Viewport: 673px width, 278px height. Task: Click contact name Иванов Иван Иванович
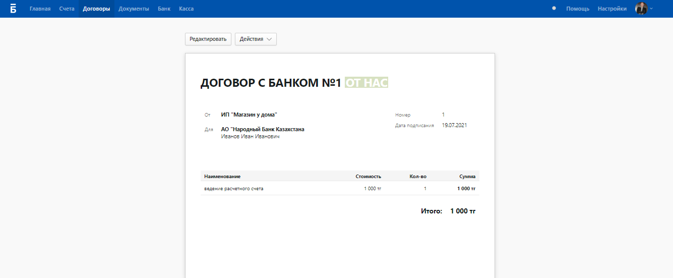point(251,136)
